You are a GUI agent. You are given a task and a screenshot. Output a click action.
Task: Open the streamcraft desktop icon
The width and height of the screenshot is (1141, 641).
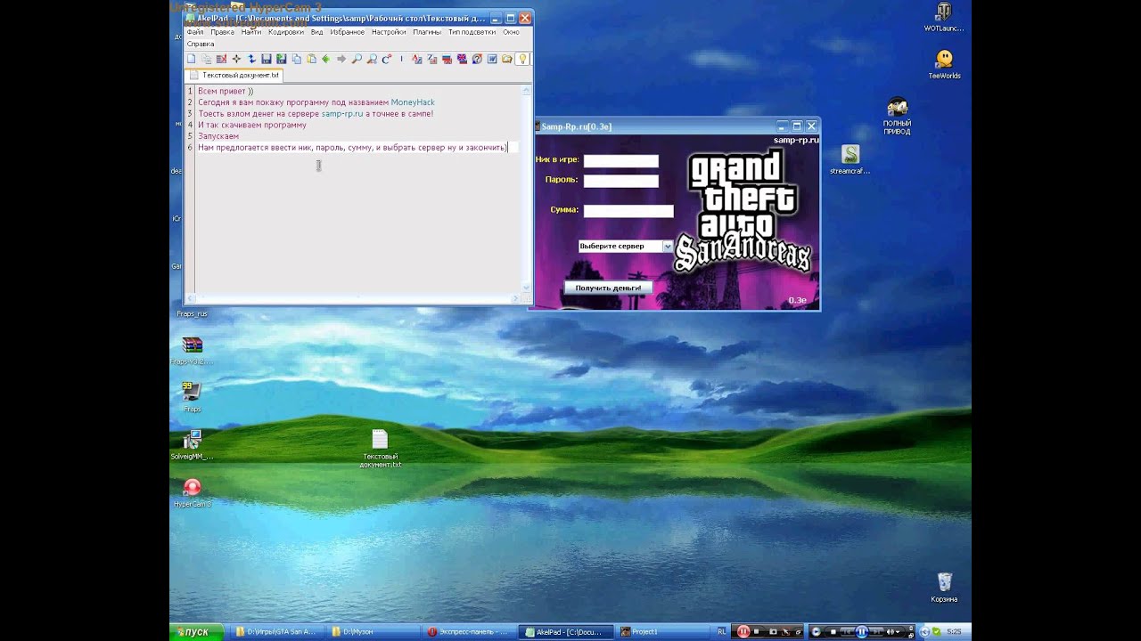tap(850, 160)
